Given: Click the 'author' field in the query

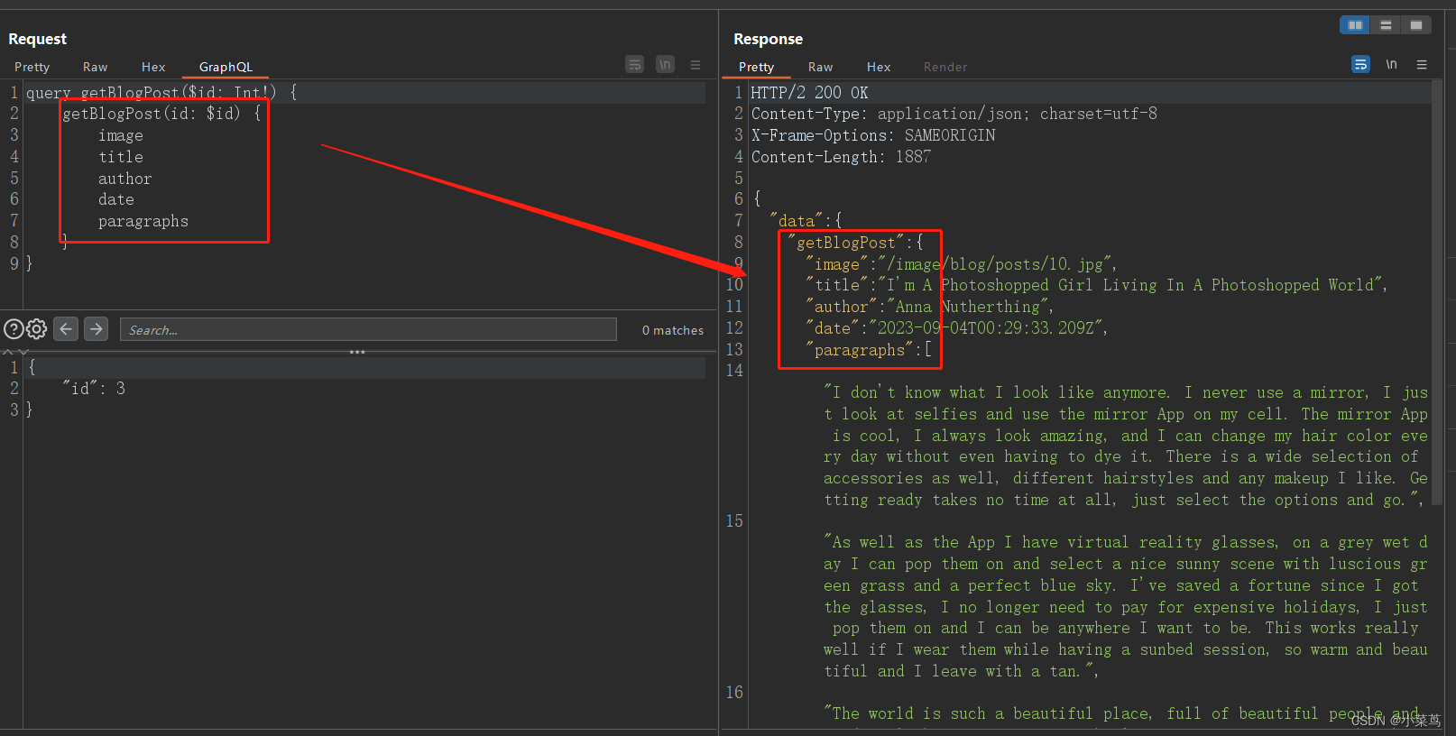Looking at the screenshot, I should [x=124, y=179].
